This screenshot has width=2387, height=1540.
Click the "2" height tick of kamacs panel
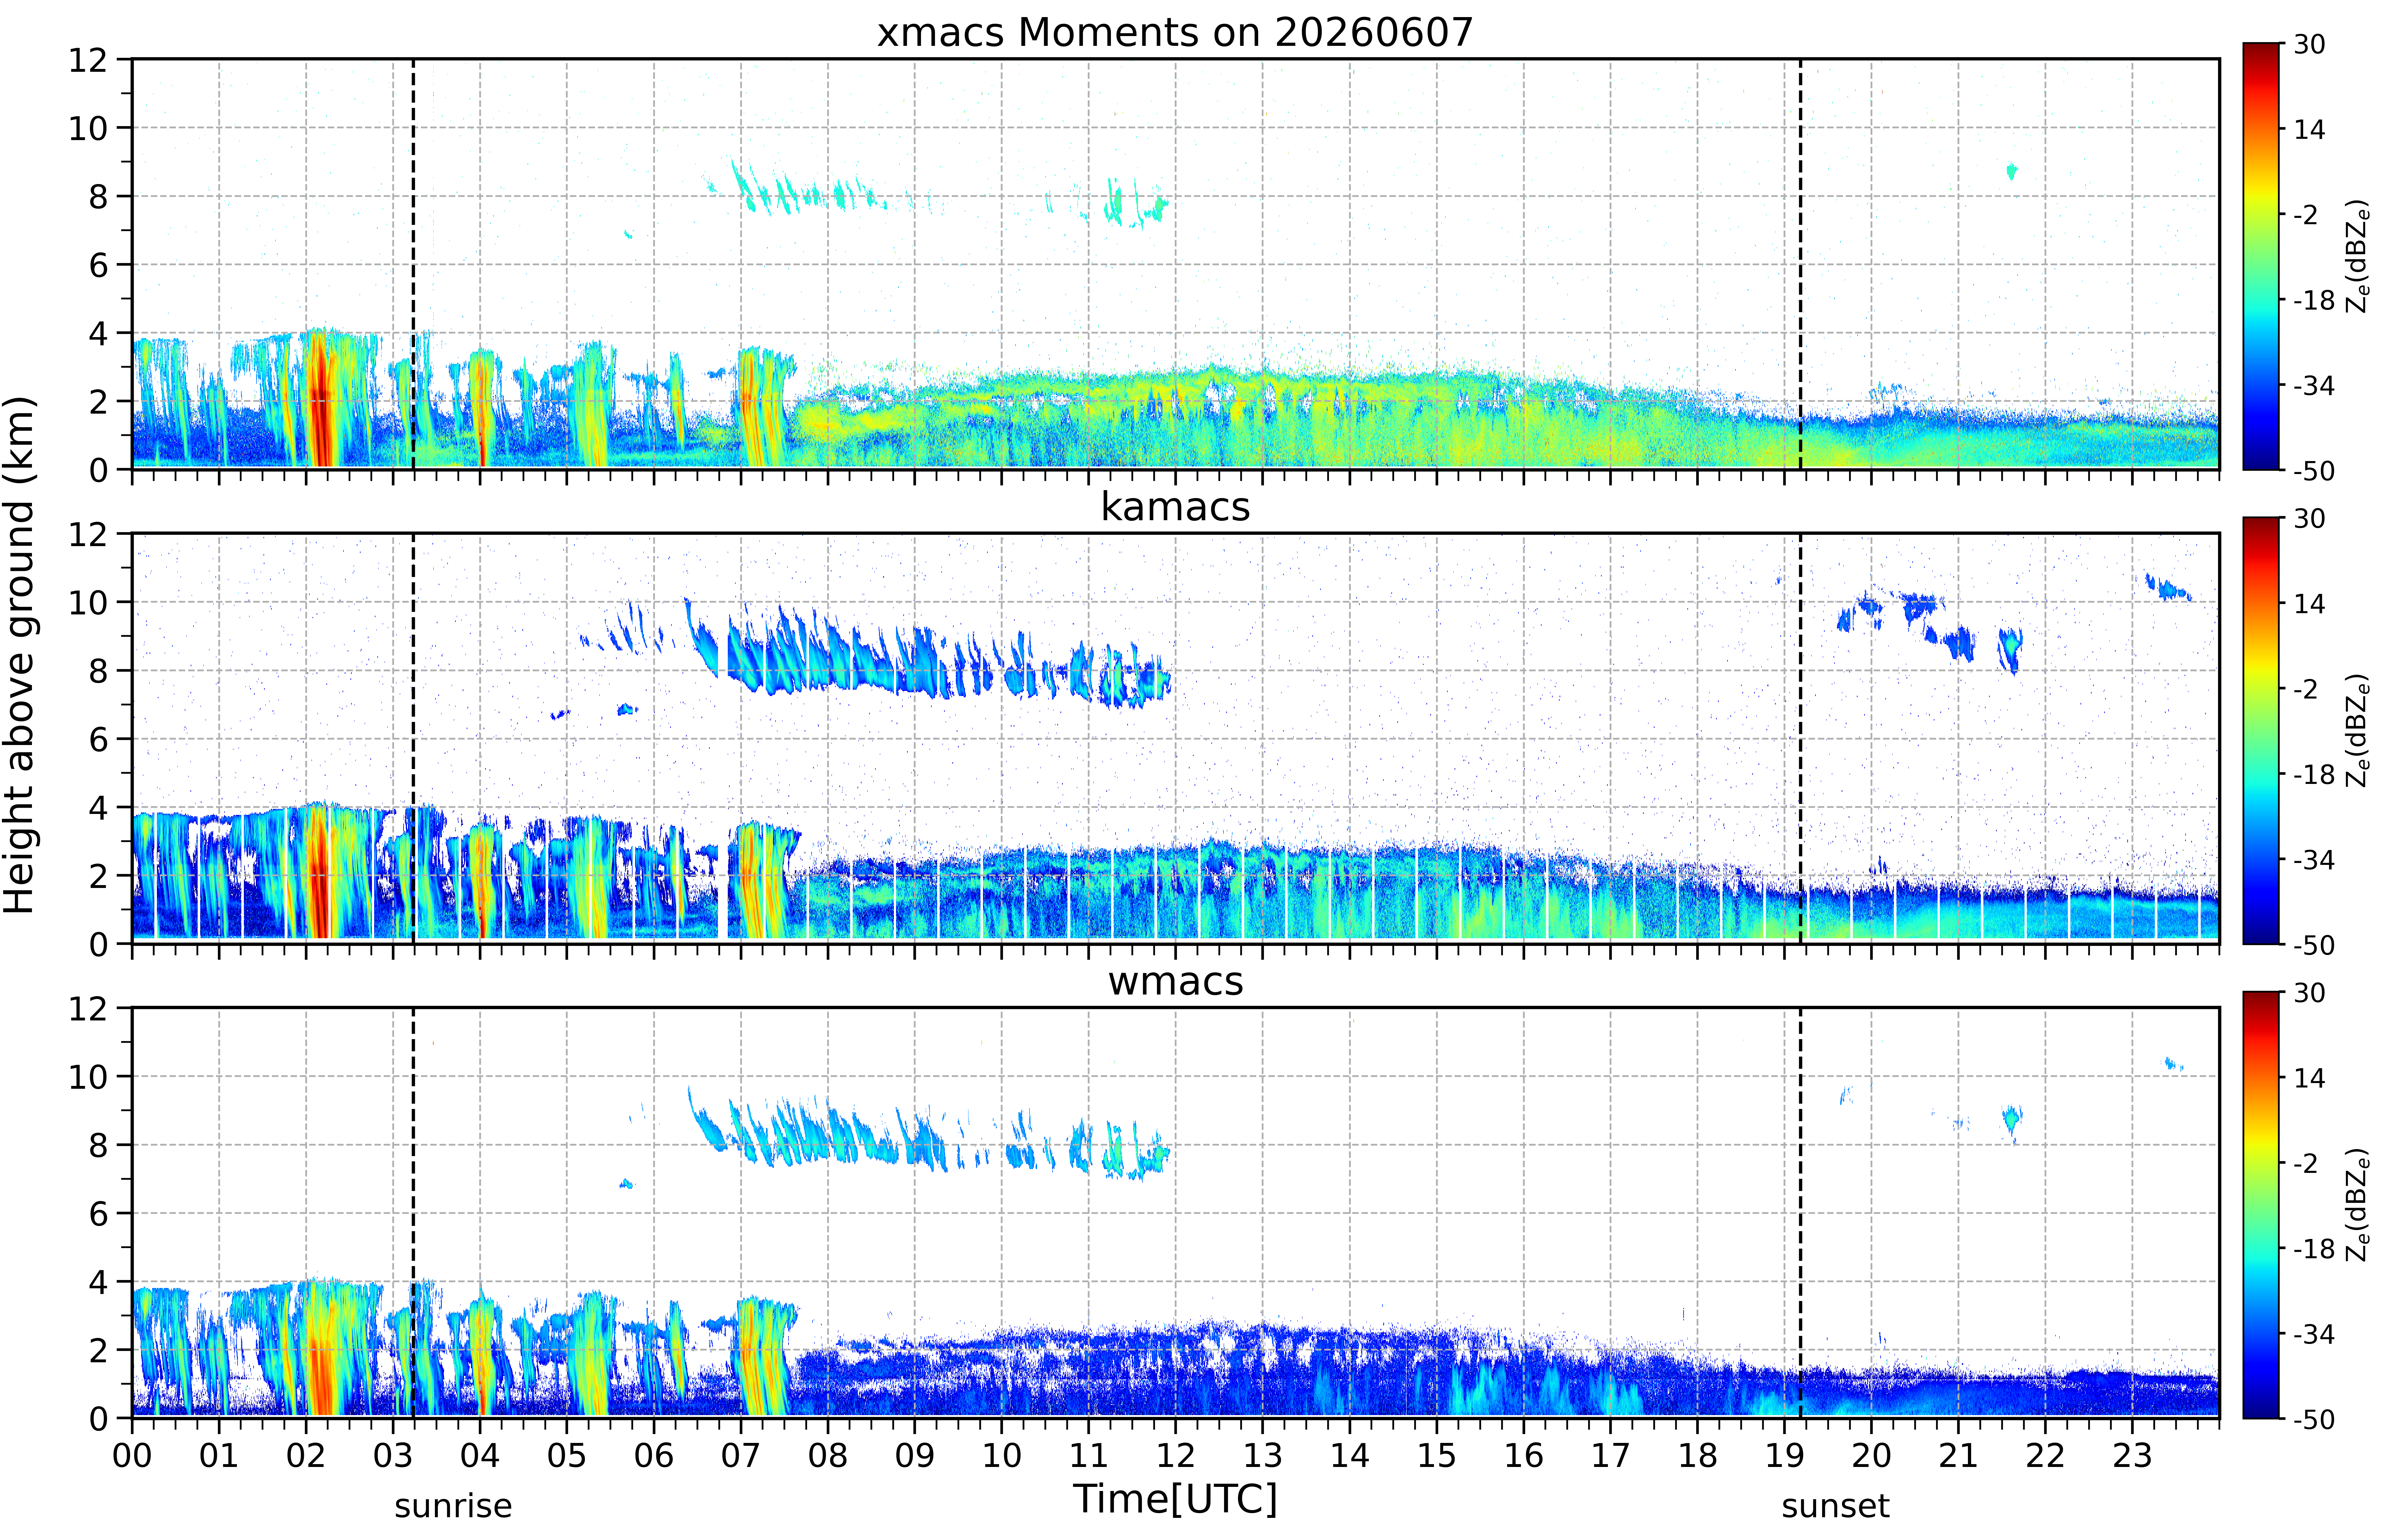click(x=98, y=876)
